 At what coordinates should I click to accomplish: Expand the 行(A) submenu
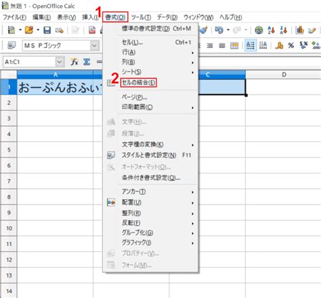coord(150,52)
